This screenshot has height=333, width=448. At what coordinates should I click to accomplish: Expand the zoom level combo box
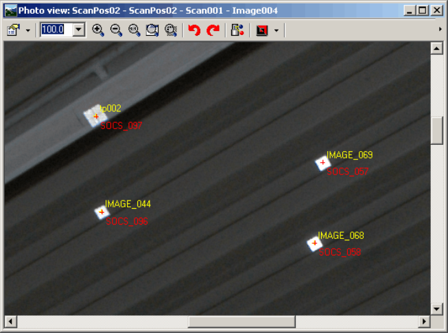pyautogui.click(x=78, y=30)
